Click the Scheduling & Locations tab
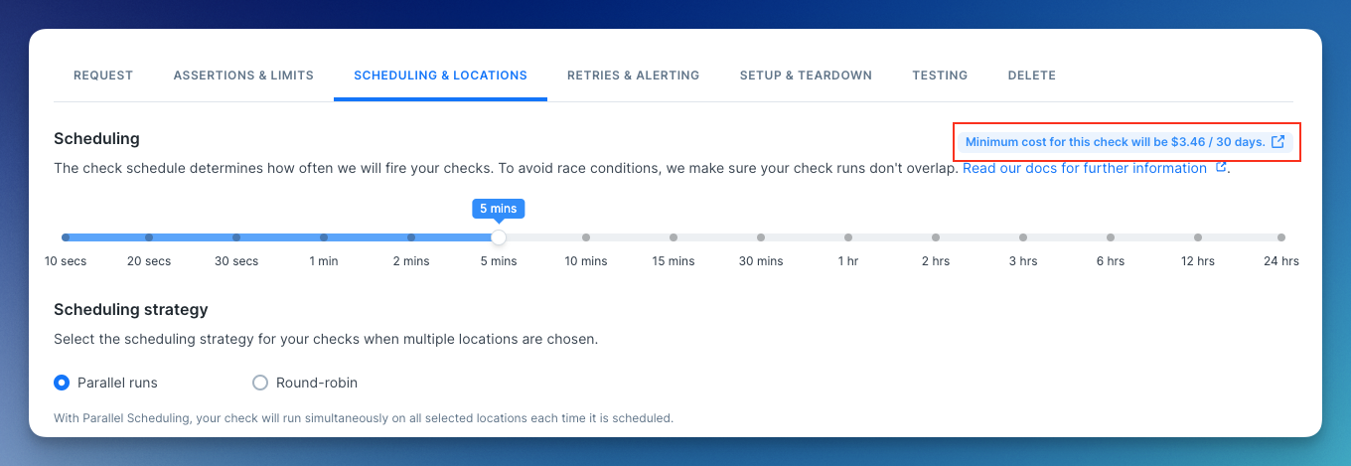1351x466 pixels. (440, 76)
